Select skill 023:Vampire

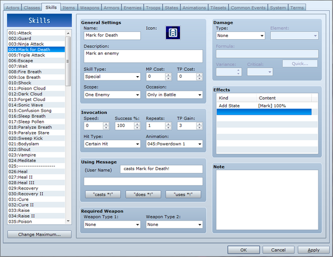tap(37, 155)
